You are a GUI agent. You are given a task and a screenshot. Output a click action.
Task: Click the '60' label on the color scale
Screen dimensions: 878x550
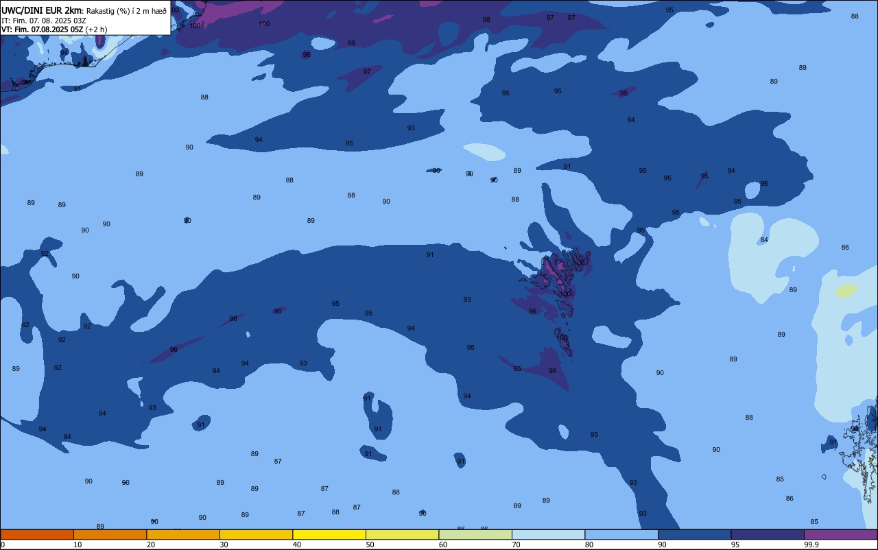[443, 545]
